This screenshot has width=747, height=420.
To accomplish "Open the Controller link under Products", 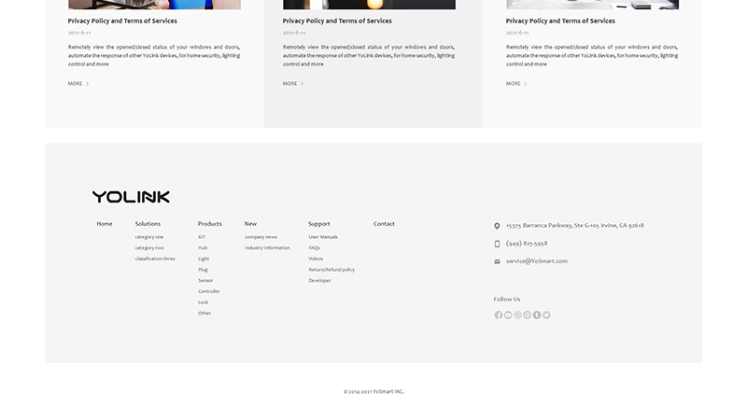I will point(208,291).
